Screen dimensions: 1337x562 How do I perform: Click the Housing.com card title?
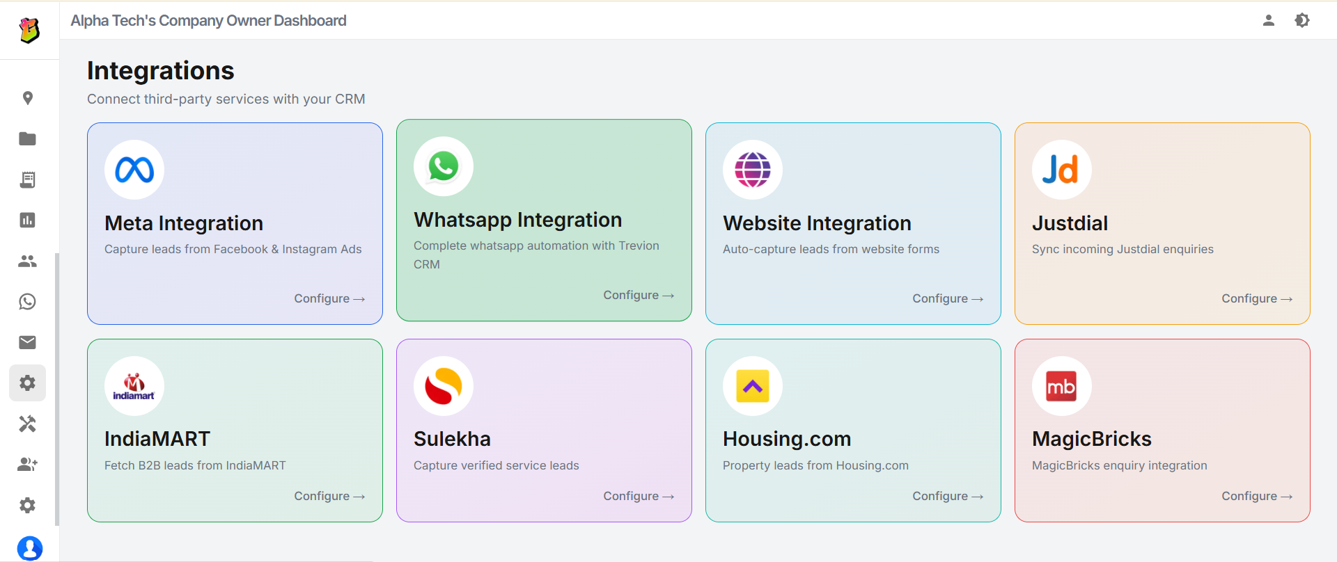point(787,439)
